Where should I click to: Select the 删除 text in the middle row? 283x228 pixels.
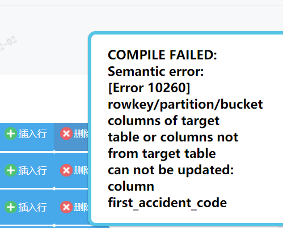click(81, 170)
